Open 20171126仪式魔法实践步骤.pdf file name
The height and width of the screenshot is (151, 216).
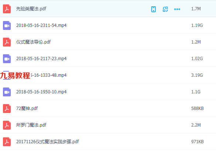point(48,142)
